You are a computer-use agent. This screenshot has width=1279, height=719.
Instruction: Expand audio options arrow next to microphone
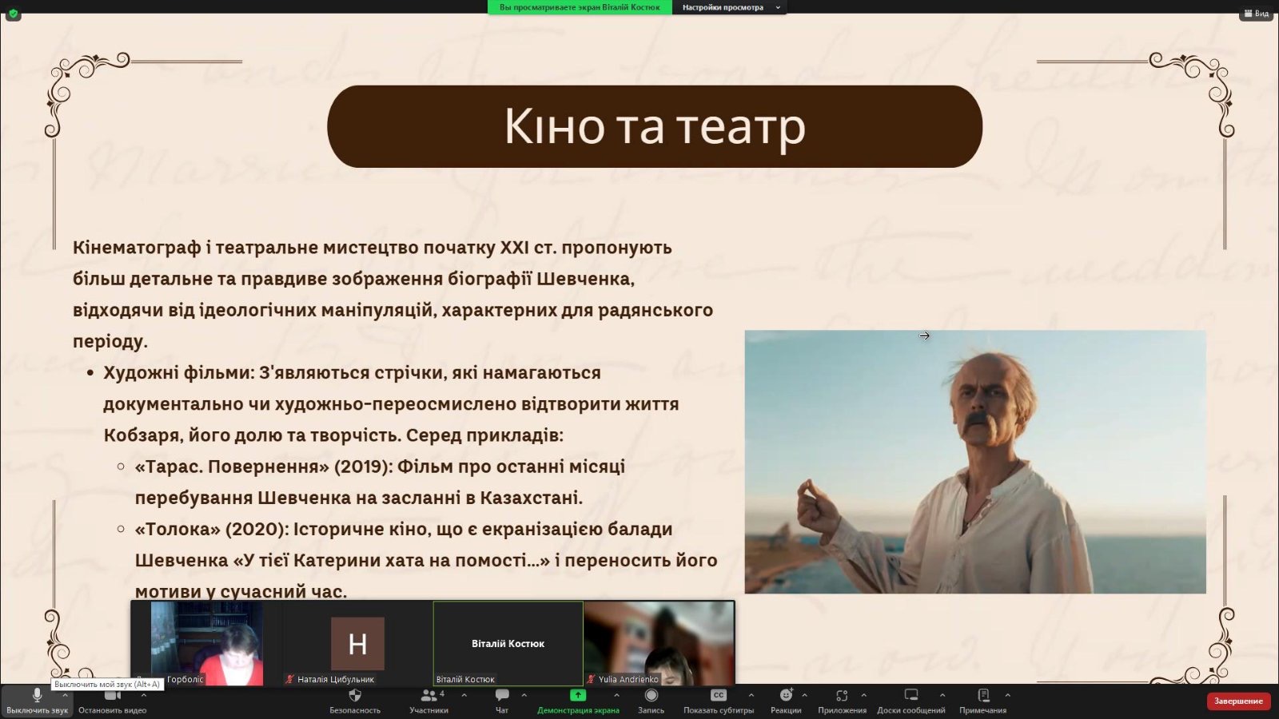click(x=66, y=695)
